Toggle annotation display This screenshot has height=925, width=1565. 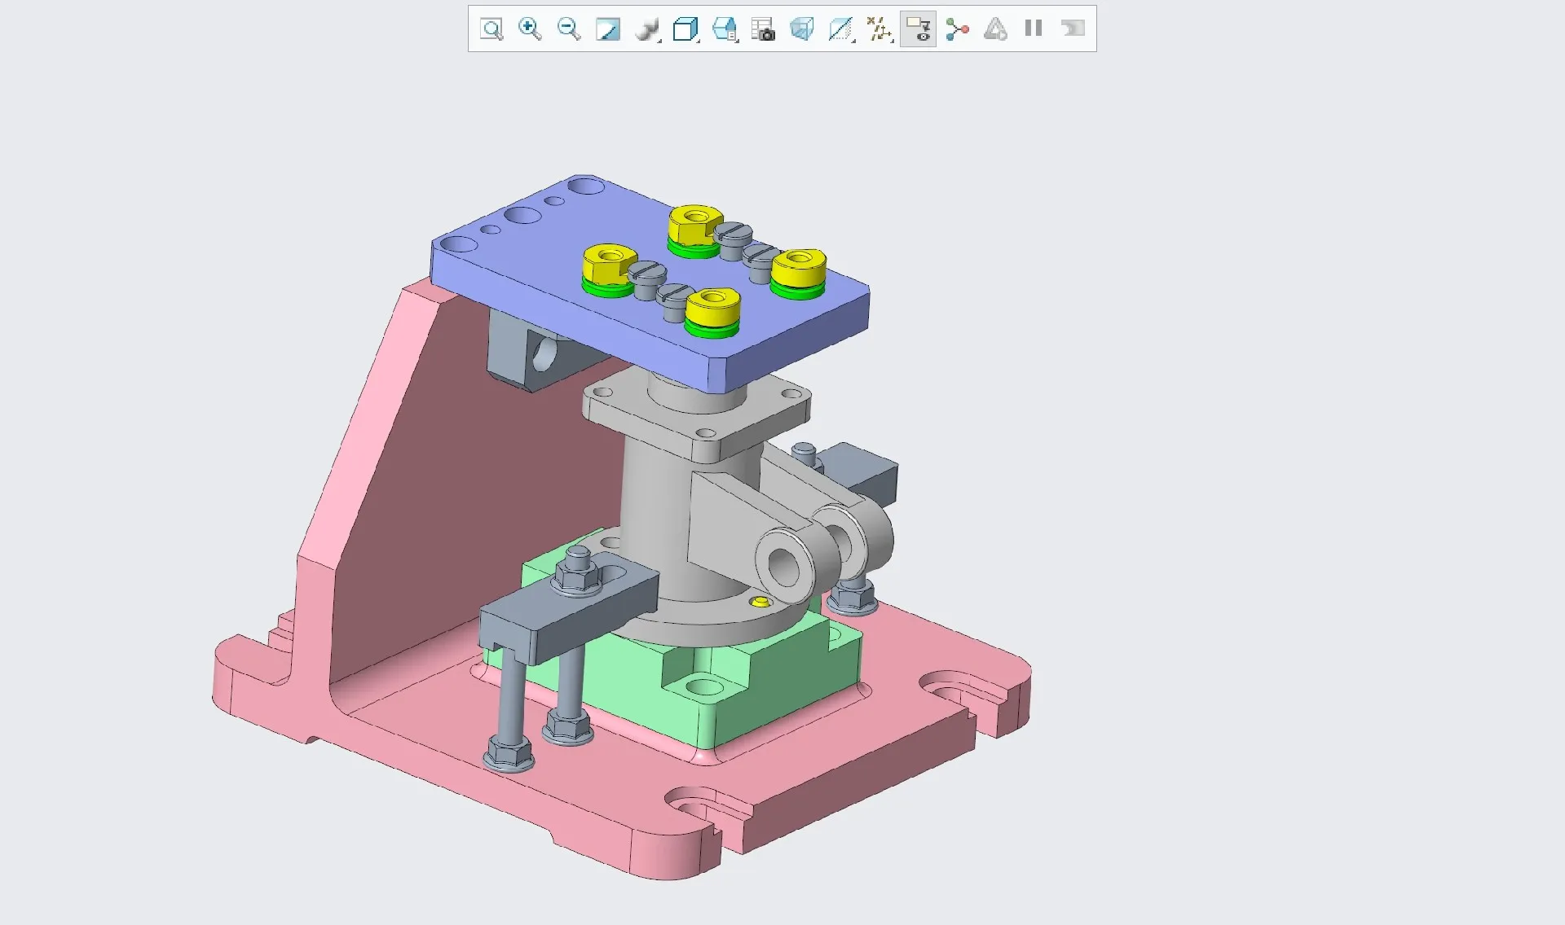[918, 29]
